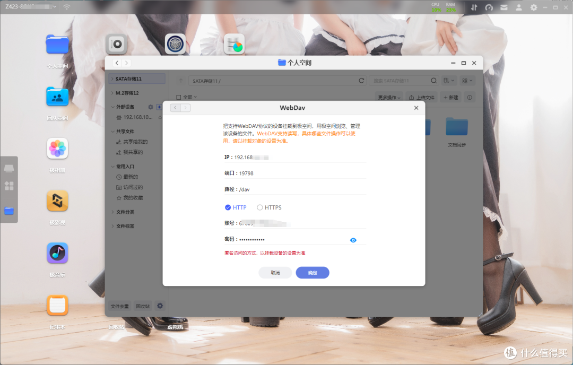573x365 pixels.
Task: Click the 回收站 button in sidebar
Action: [143, 306]
